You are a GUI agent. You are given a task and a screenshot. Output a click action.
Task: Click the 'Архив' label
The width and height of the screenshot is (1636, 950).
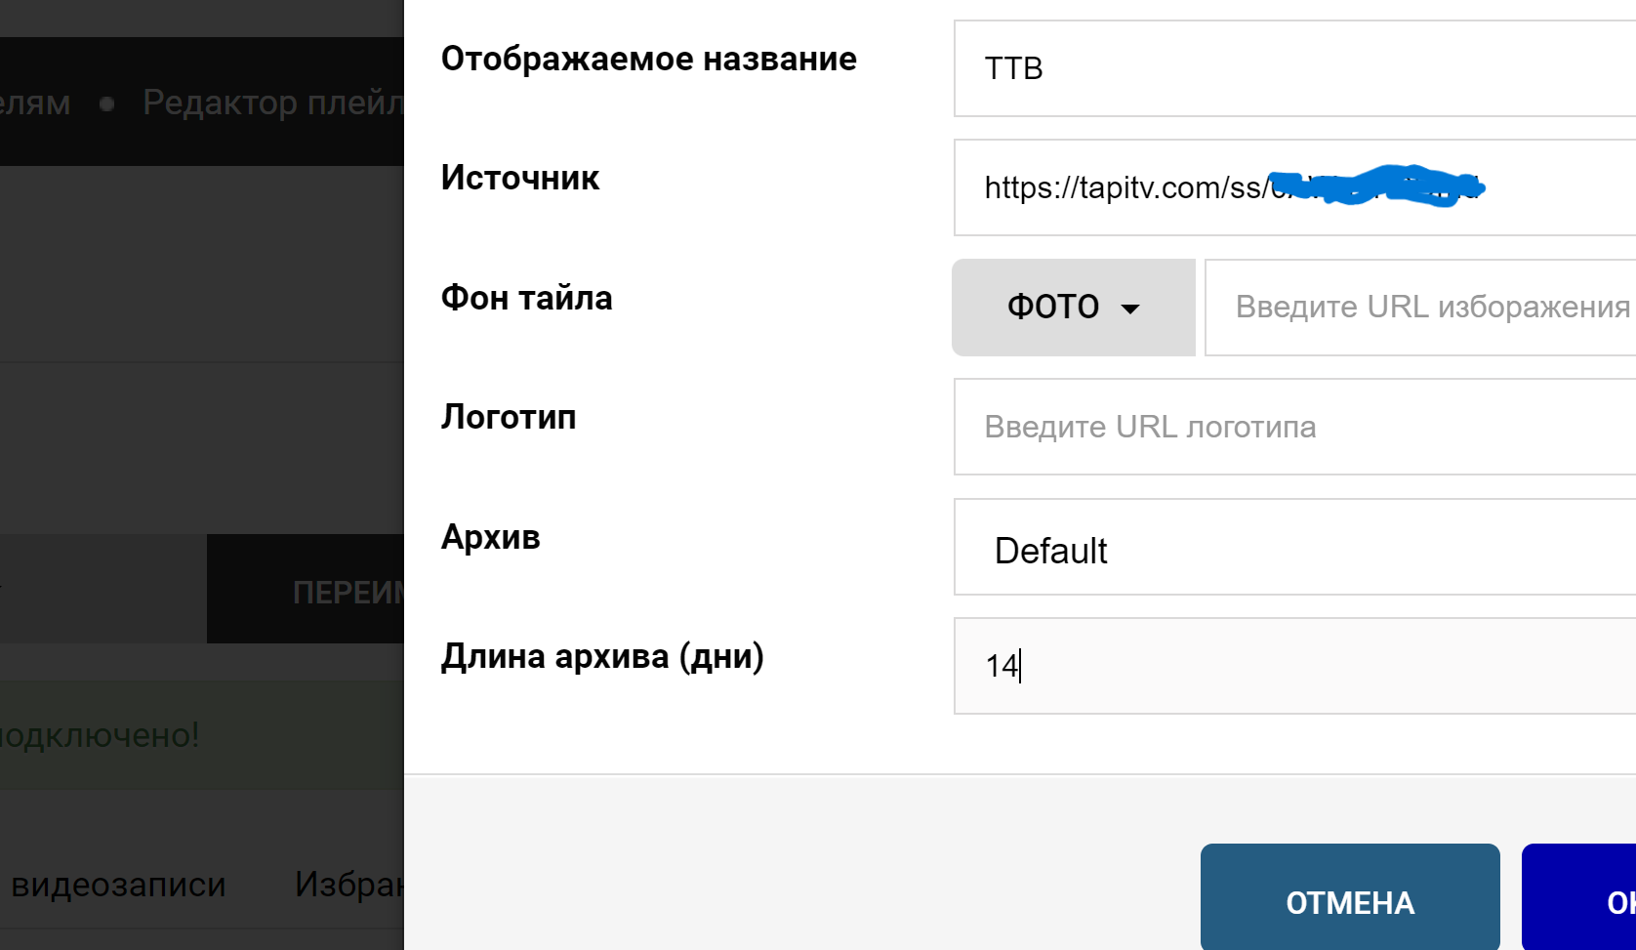pyautogui.click(x=490, y=538)
